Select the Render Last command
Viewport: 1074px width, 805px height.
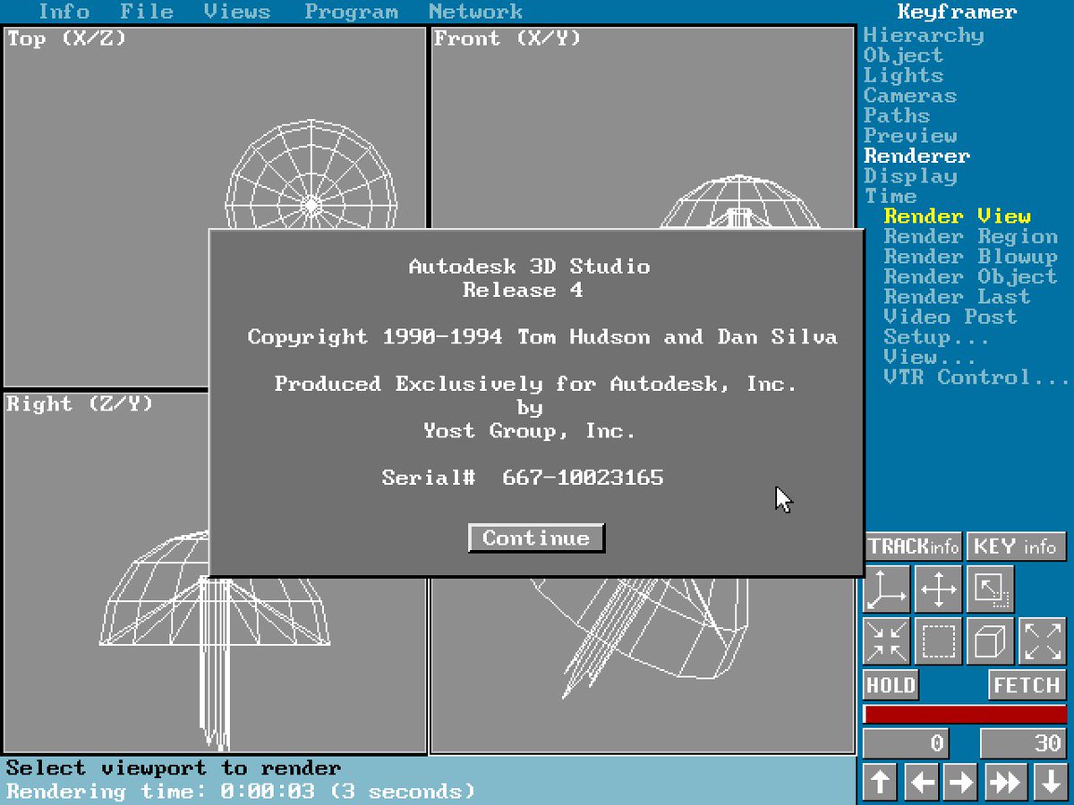pos(958,297)
